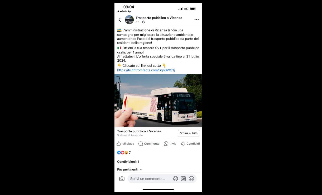Tap the Mi piace thumbs-up button

tap(125, 144)
